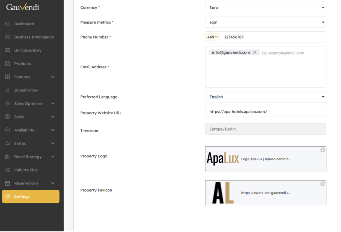Image resolution: width=341 pixels, height=232 pixels.
Task: Click the Features table icon
Action: pos(8,77)
